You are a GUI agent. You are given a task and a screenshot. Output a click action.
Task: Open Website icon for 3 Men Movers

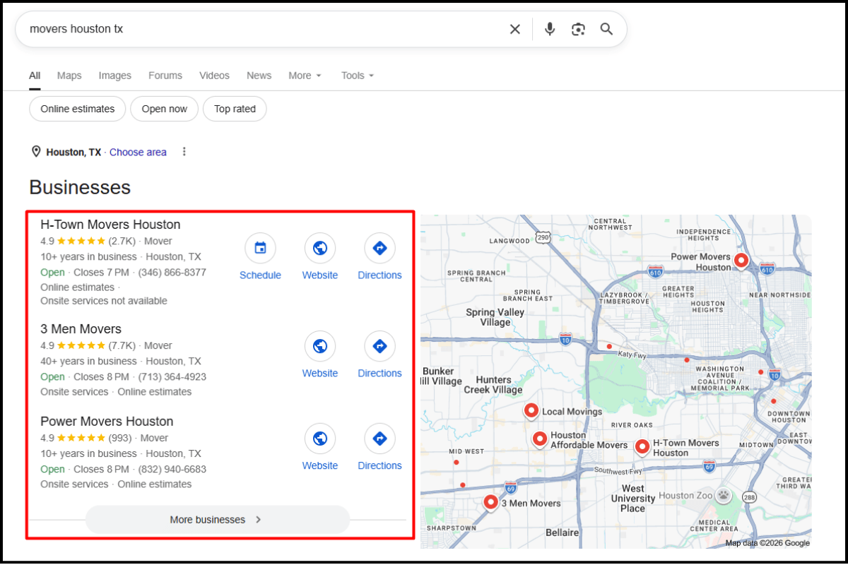(320, 346)
